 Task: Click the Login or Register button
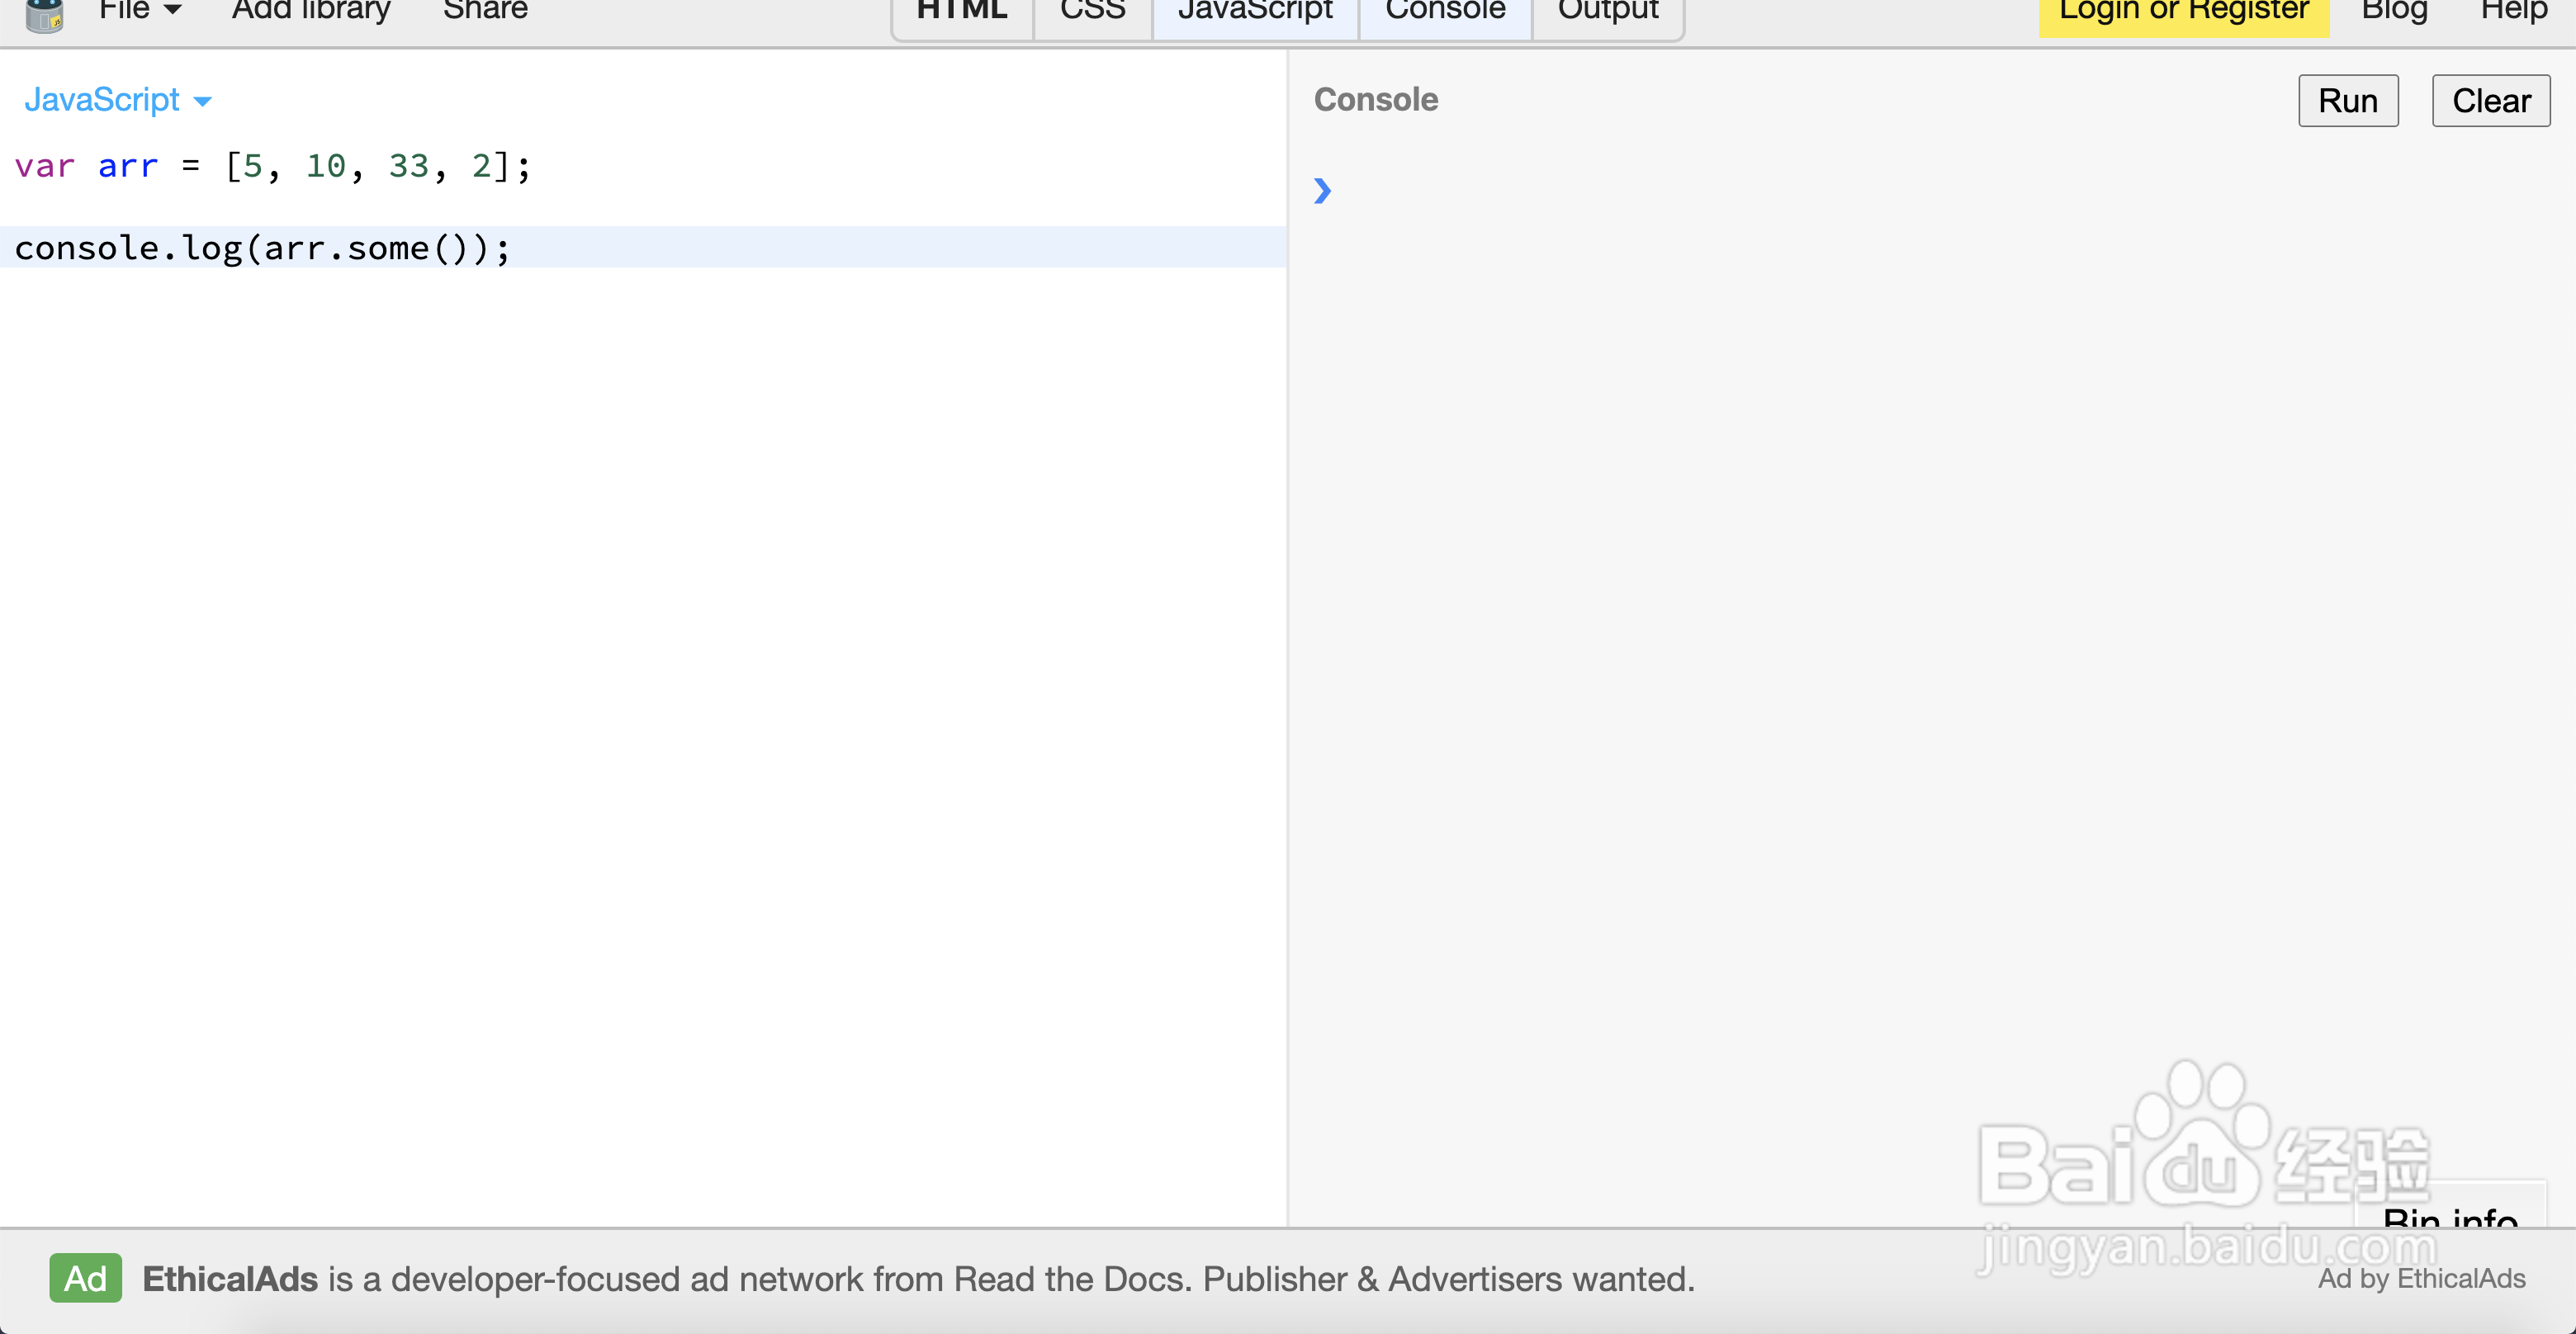click(2183, 12)
